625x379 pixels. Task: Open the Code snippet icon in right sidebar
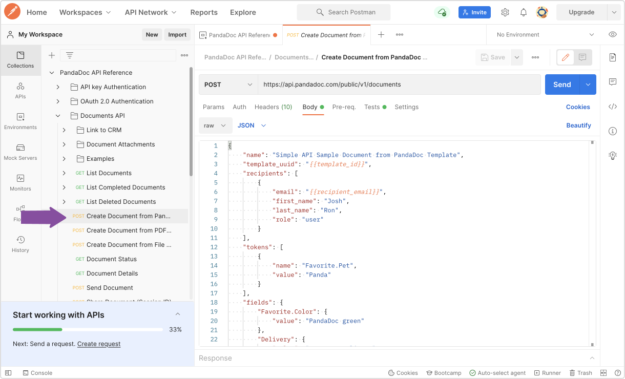coord(612,107)
